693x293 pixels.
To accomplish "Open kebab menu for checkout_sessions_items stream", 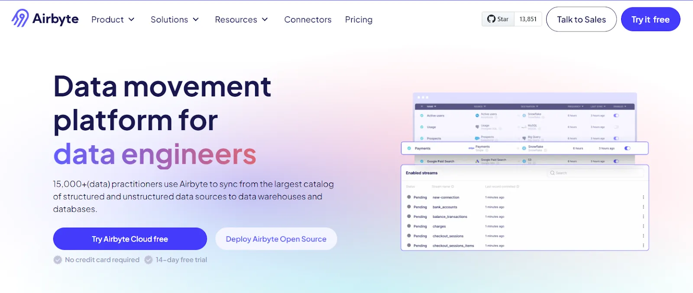I will 643,245.
